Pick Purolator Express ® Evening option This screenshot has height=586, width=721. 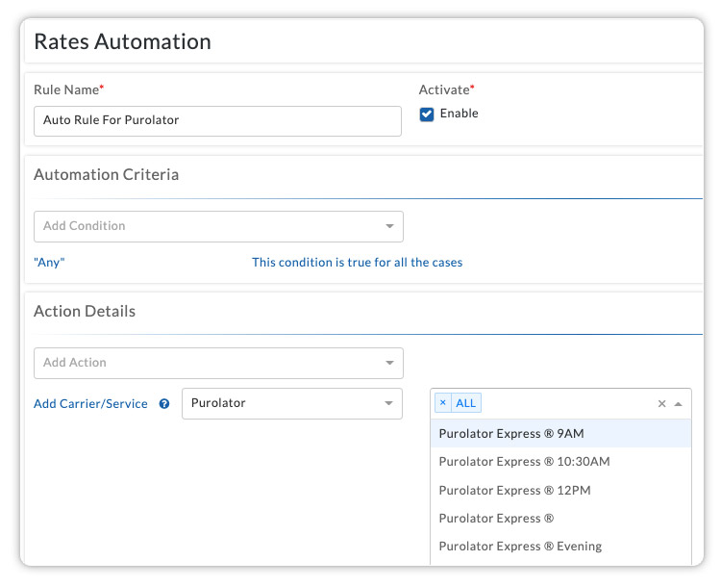click(x=560, y=546)
